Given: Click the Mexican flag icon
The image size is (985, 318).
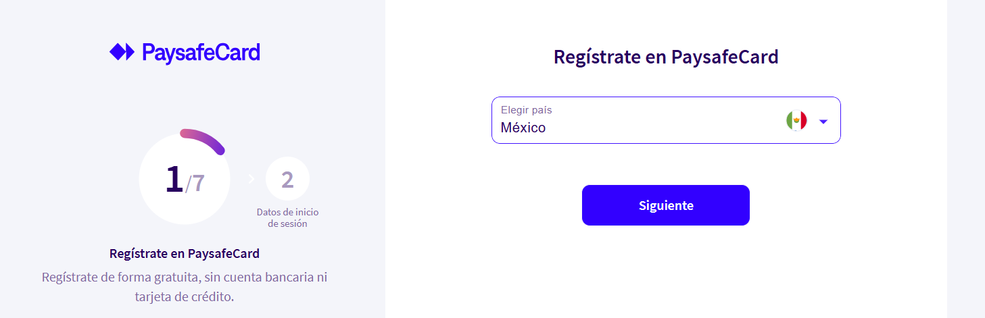Looking at the screenshot, I should coord(796,121).
